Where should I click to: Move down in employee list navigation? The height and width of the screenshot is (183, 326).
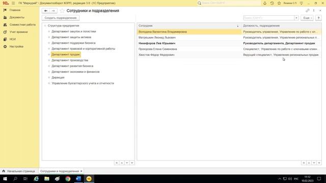pos(314,163)
